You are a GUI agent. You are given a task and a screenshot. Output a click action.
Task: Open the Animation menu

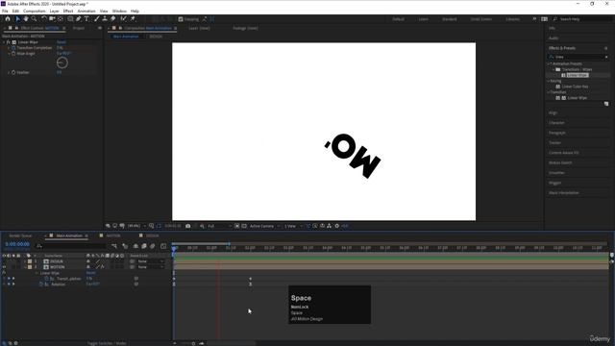86,11
